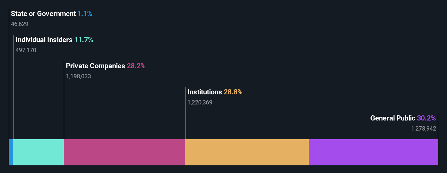
Task: Click the 497,170 share count
Action: click(x=26, y=50)
